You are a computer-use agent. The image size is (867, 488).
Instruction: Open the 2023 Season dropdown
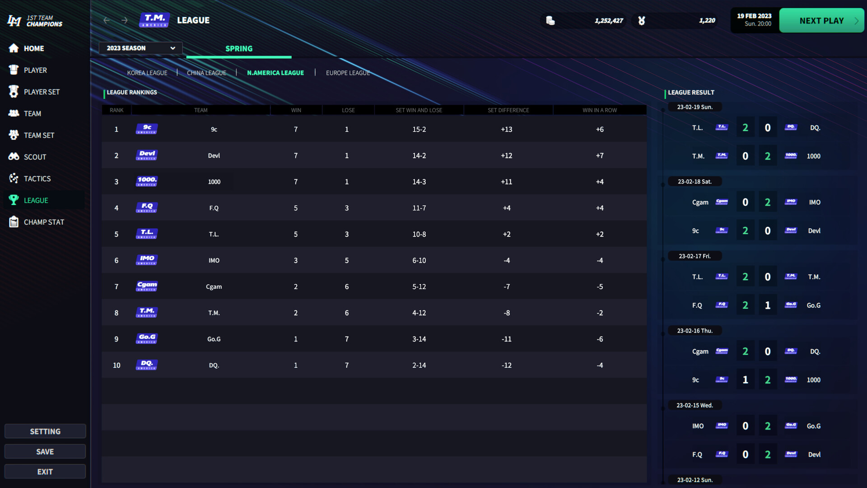click(x=140, y=48)
